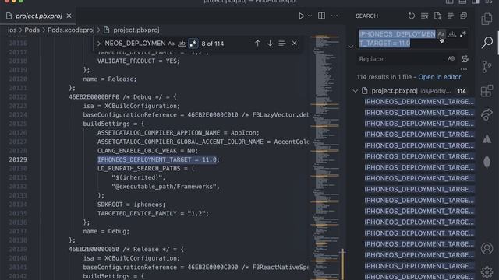Image resolution: width=499 pixels, height=280 pixels.
Task: Click the SEARCH panel title
Action: pyautogui.click(x=366, y=16)
